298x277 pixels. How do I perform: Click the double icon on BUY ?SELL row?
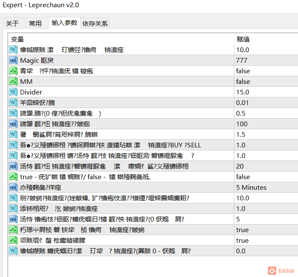click(13, 145)
